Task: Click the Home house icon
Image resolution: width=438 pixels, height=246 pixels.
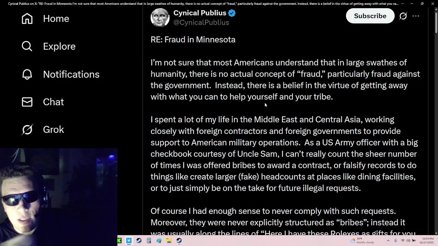Action: 27,18
